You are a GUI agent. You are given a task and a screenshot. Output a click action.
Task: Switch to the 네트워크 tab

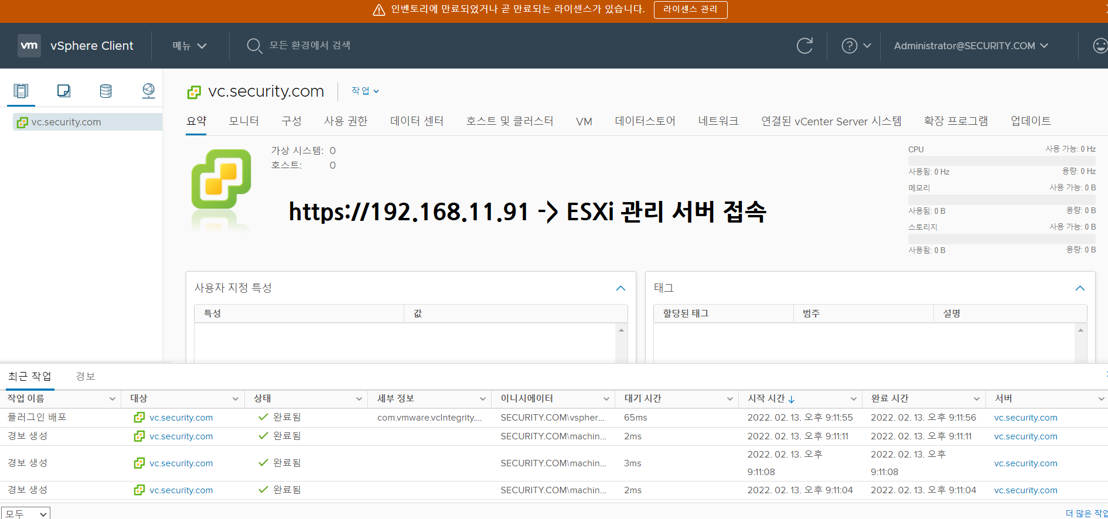pos(718,121)
